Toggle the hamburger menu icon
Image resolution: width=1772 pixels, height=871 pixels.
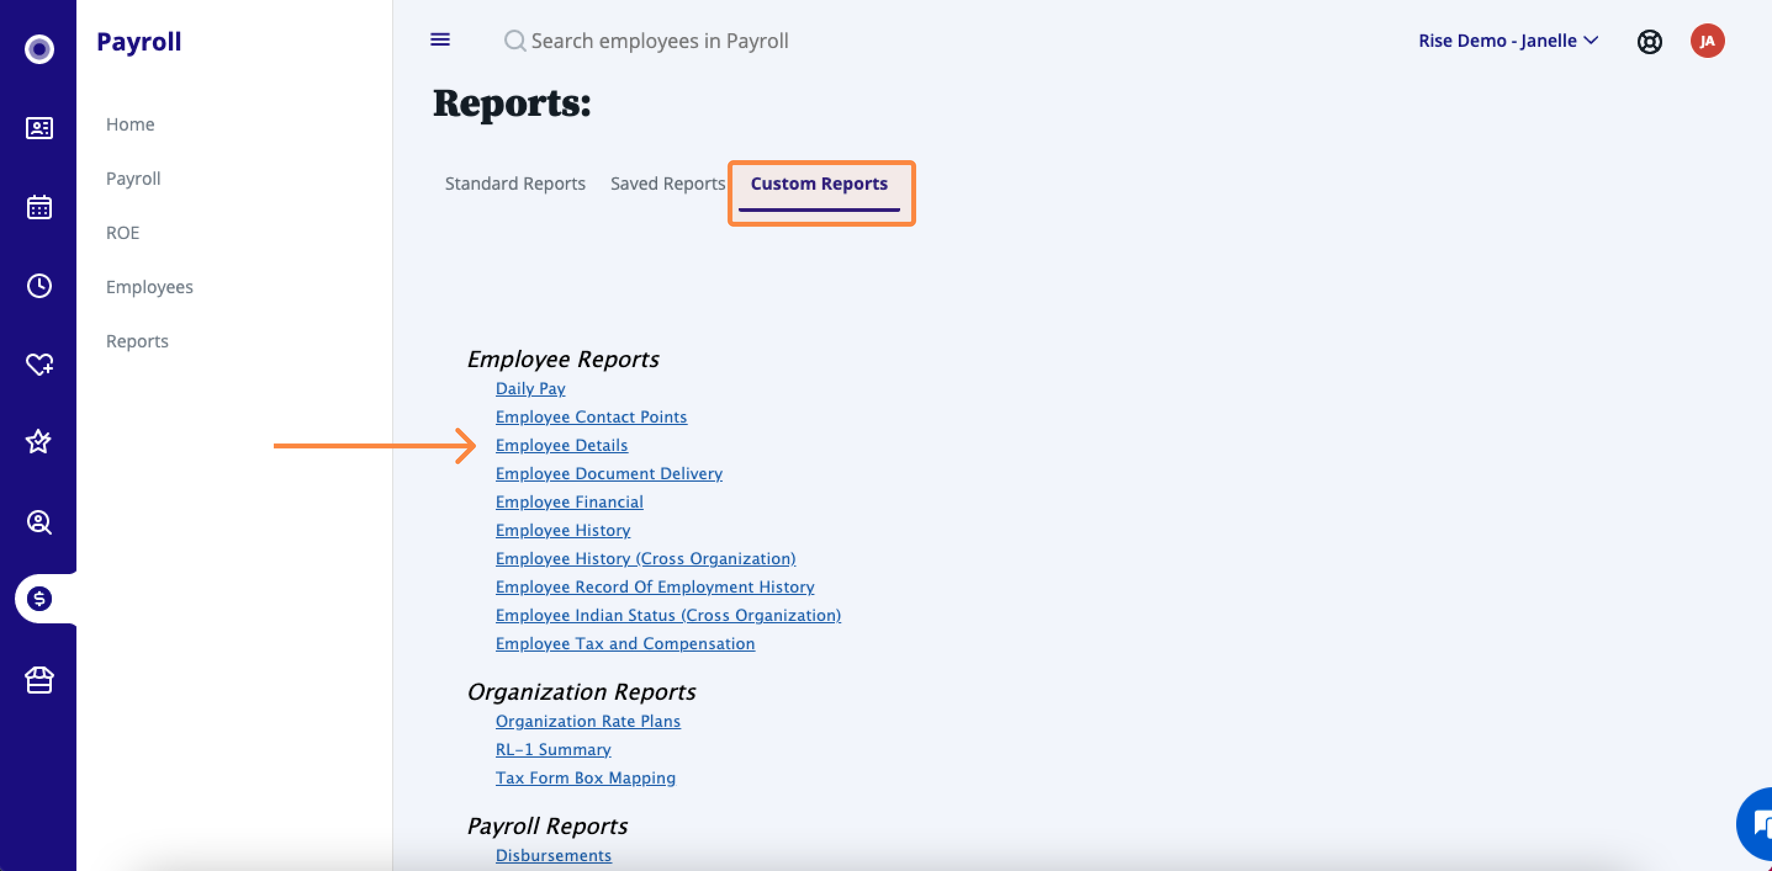pos(440,40)
